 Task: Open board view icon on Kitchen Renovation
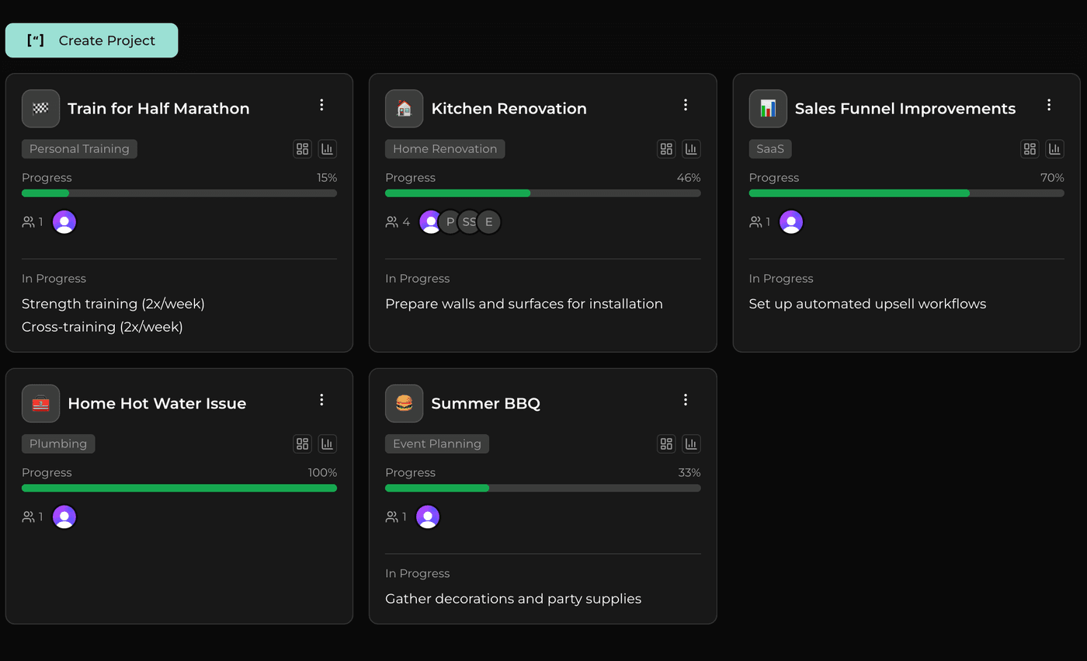pos(666,149)
